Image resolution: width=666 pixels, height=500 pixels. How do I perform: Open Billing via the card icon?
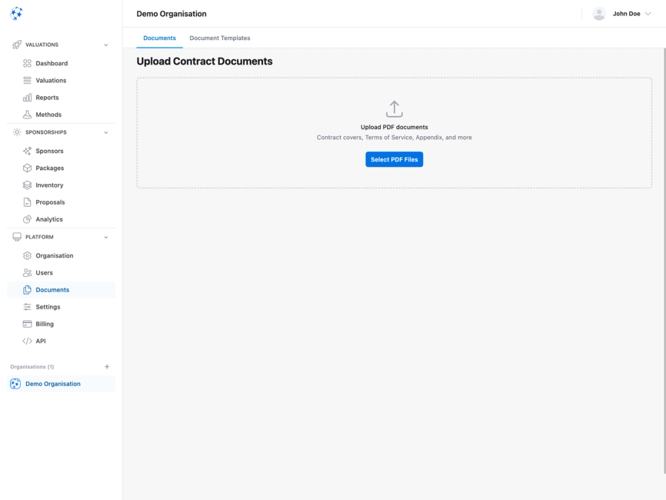(x=27, y=323)
